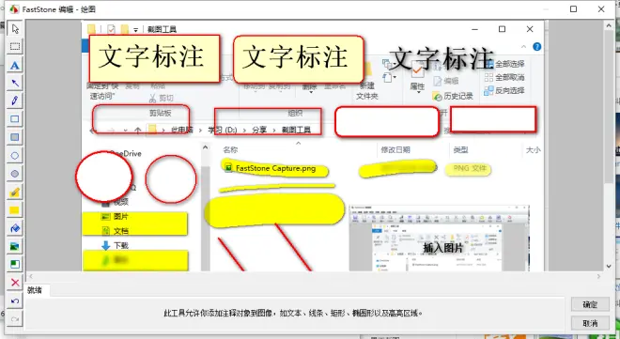The width and height of the screenshot is (620, 339).
Task: Pick the arrow line drawing tool
Action: pyautogui.click(x=15, y=83)
